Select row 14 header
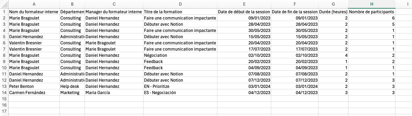Screen dimensions: 412x116 [x=4, y=93]
